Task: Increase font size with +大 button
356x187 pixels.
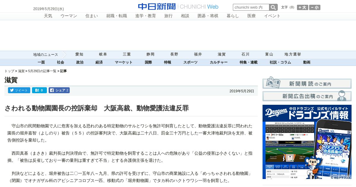Action: pyautogui.click(x=303, y=7)
